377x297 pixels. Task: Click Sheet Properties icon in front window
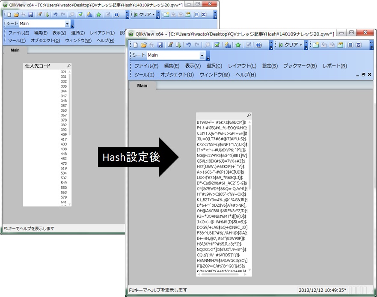pyautogui.click(x=340, y=45)
